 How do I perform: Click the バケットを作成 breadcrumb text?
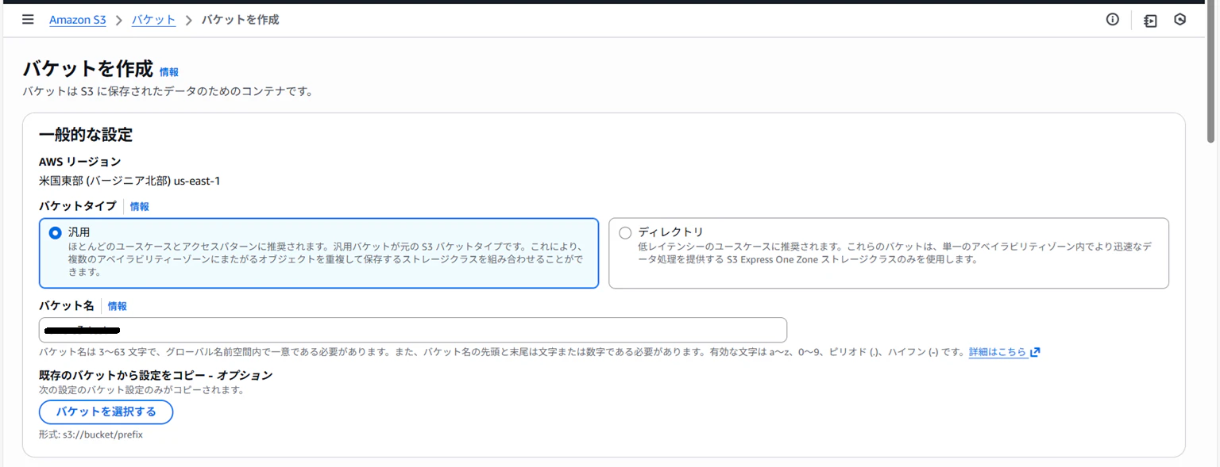pos(240,20)
